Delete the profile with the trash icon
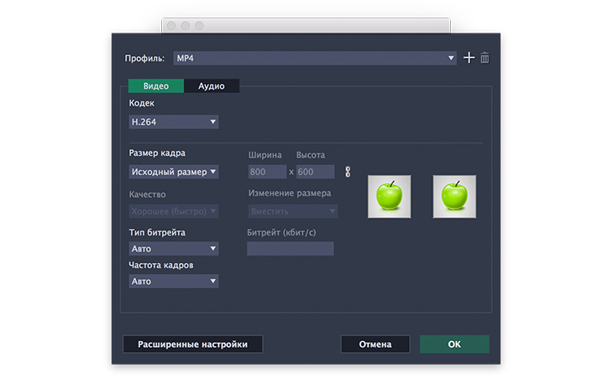613x383 pixels. coord(485,58)
